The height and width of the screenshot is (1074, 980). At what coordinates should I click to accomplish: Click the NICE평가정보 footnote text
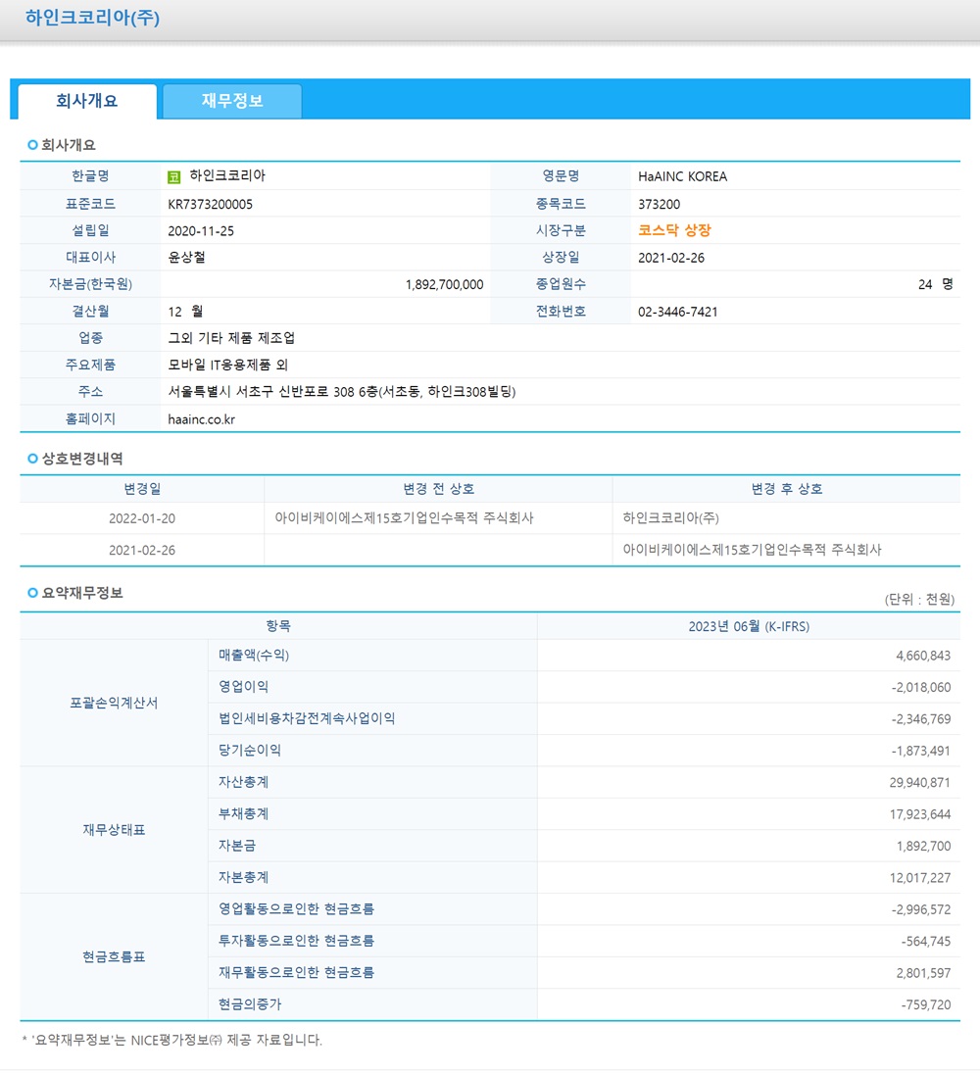click(171, 1040)
